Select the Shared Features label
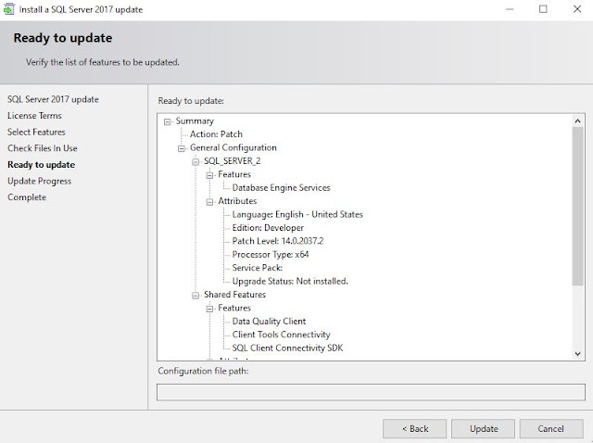 coord(234,295)
